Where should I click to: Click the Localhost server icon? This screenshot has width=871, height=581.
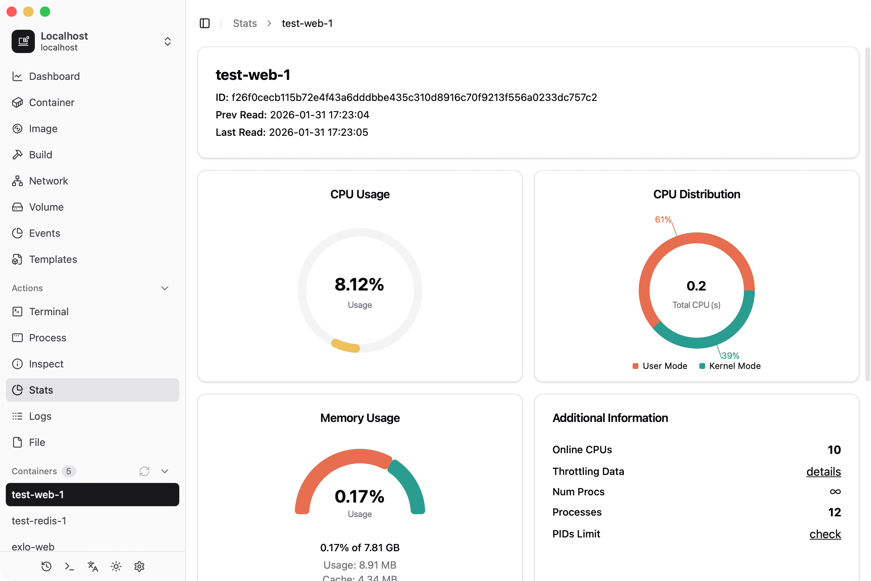click(x=23, y=41)
